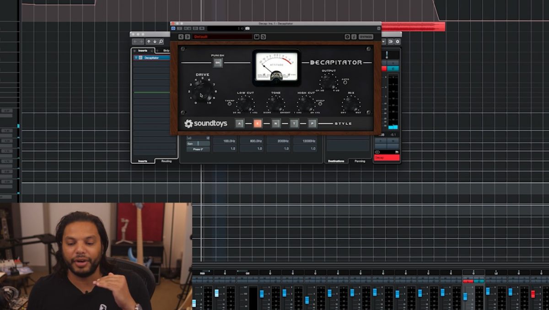Click the next preset arrow
This screenshot has height=310, width=549.
[187, 36]
